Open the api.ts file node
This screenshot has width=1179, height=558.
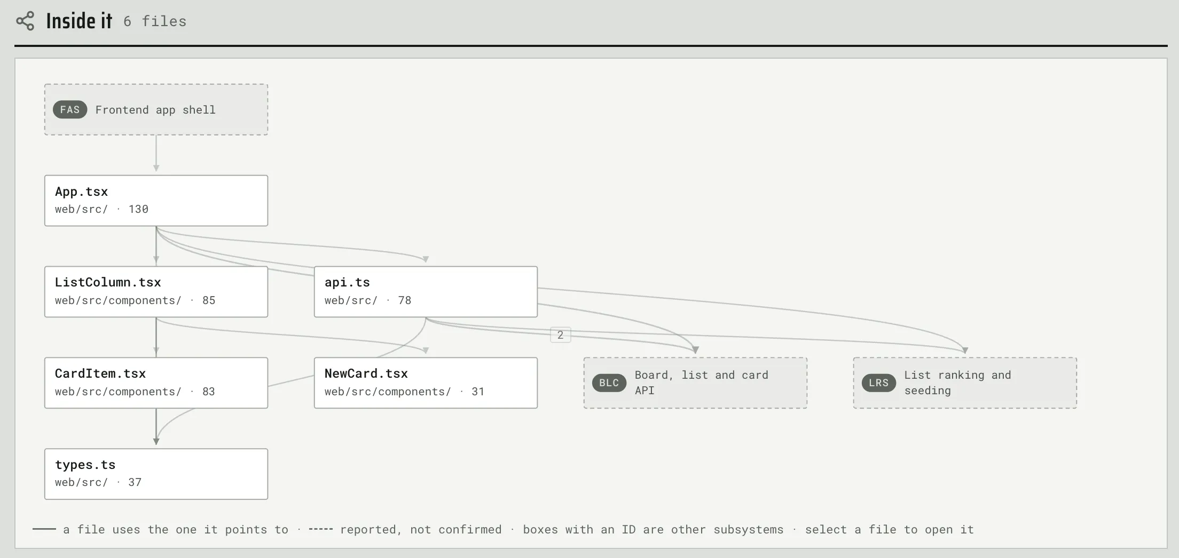pyautogui.click(x=426, y=292)
